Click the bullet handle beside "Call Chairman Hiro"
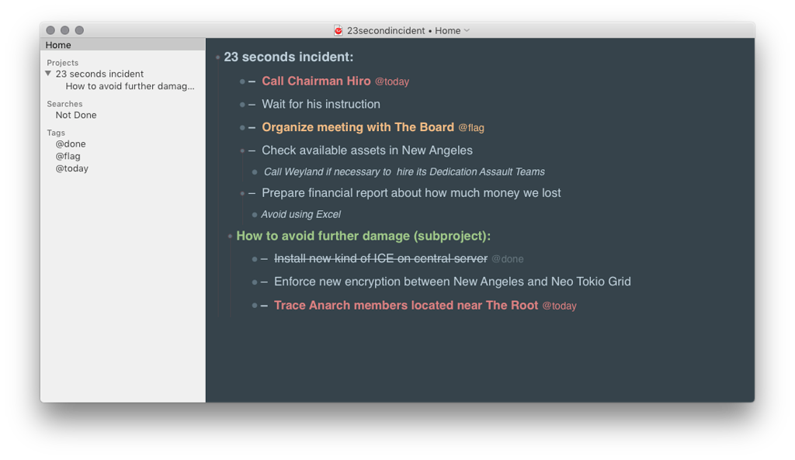Image resolution: width=795 pixels, height=460 pixels. click(x=243, y=81)
